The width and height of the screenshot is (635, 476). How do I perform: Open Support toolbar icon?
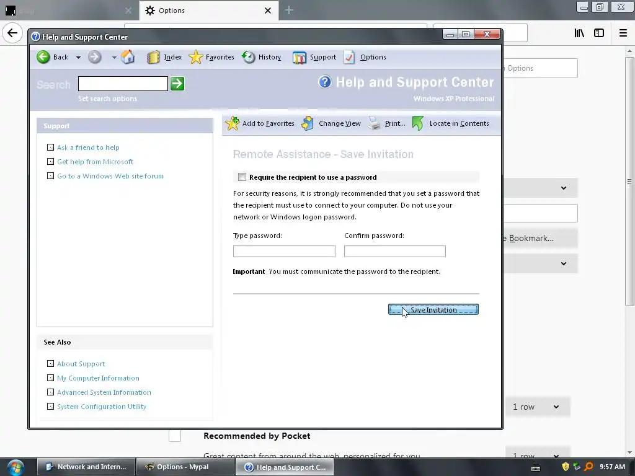(300, 58)
